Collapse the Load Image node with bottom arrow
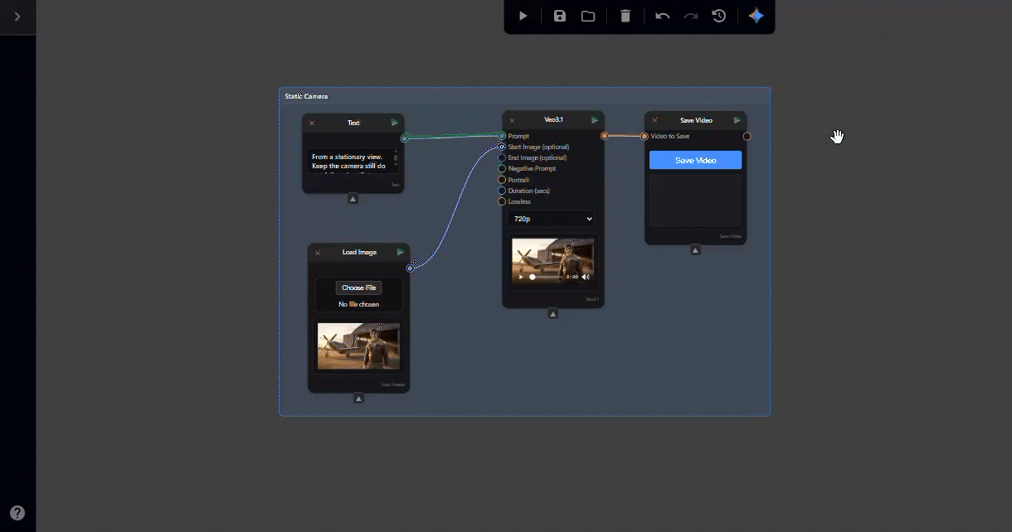Viewport: 1012px width, 532px height. 358,399
